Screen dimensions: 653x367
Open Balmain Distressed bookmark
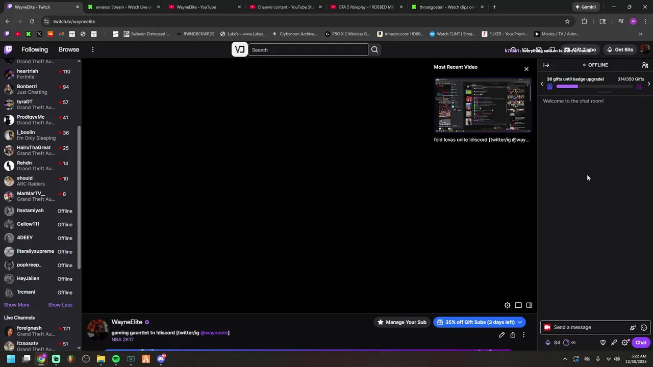point(147,34)
